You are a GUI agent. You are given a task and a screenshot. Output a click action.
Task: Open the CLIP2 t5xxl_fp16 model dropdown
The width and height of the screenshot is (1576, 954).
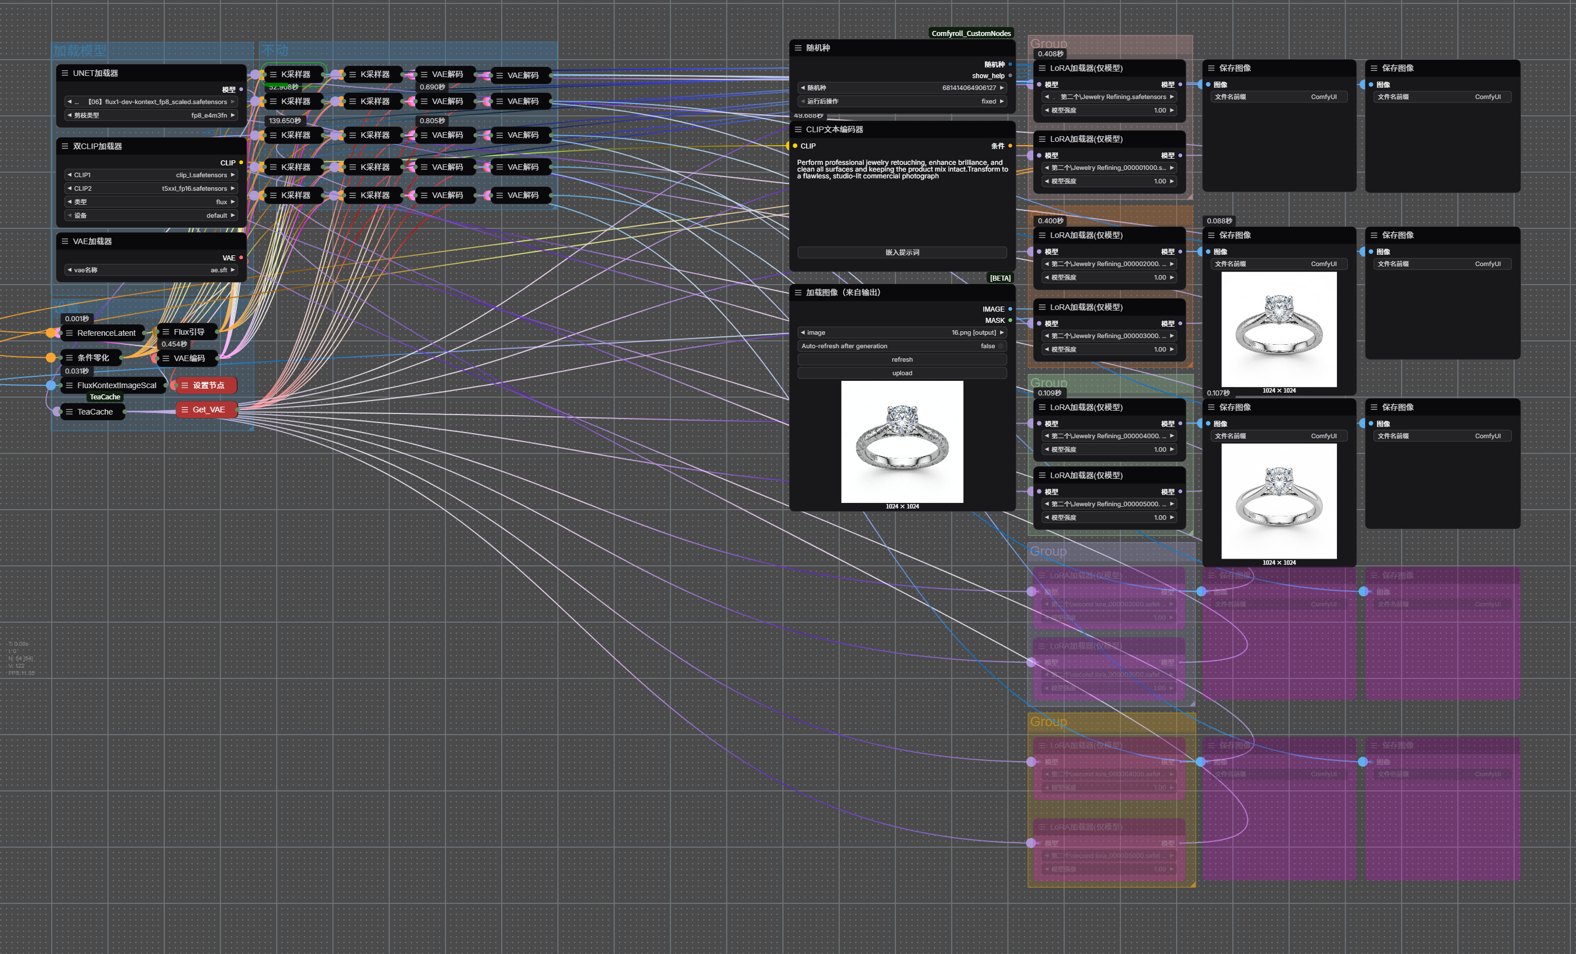[151, 188]
